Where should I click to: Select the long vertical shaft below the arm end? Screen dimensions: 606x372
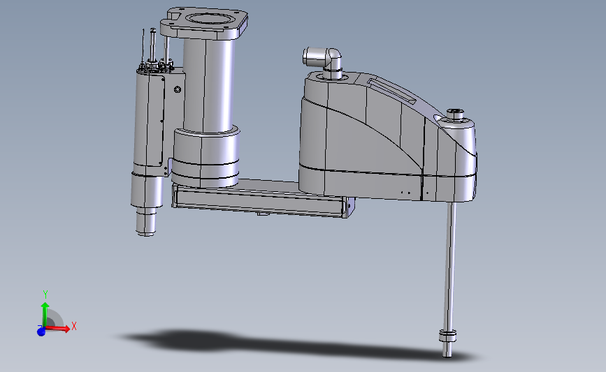pyautogui.click(x=450, y=267)
